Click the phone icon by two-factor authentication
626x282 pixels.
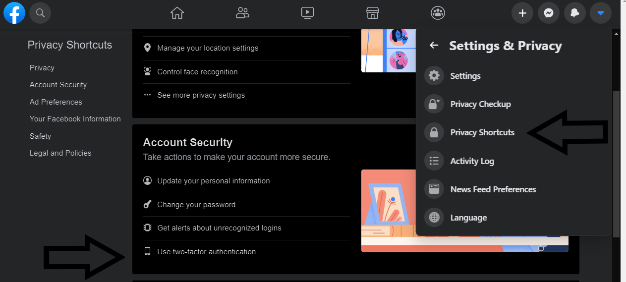(147, 251)
